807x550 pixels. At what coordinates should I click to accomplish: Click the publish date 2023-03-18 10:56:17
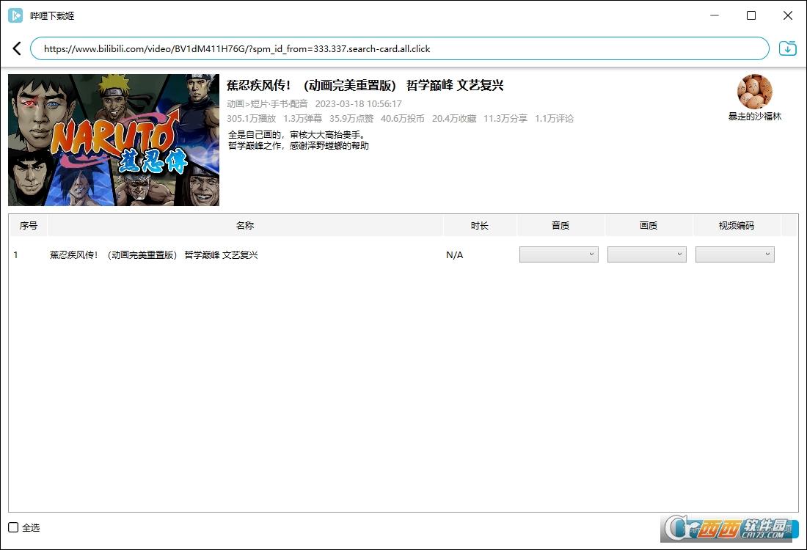point(358,104)
